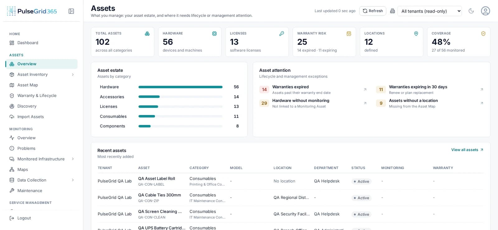Click the Accessories category progress bar
498x230 pixels.
click(x=181, y=97)
